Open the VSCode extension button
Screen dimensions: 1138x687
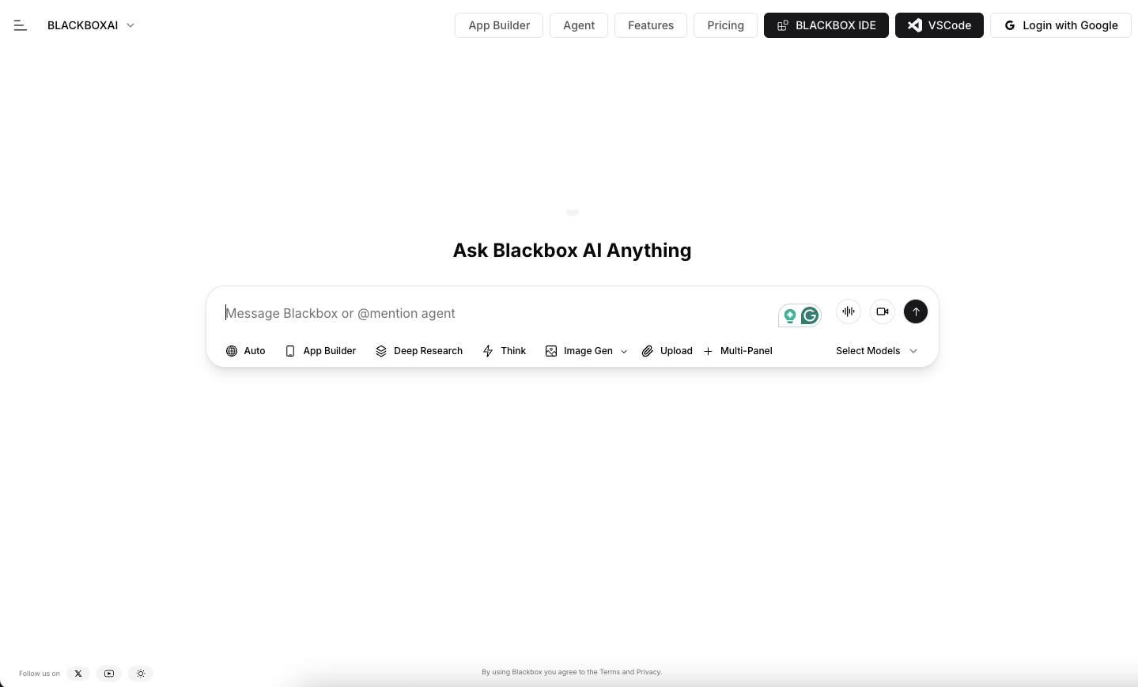pos(940,25)
